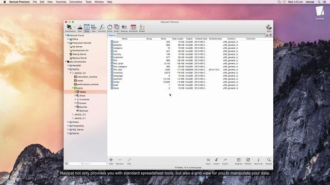Image resolution: width=330 pixels, height=185 pixels.
Task: Select the View toolbar icon
Action: [93, 28]
